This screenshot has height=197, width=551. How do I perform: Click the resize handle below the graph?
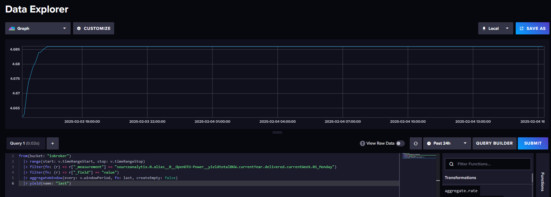(277, 132)
